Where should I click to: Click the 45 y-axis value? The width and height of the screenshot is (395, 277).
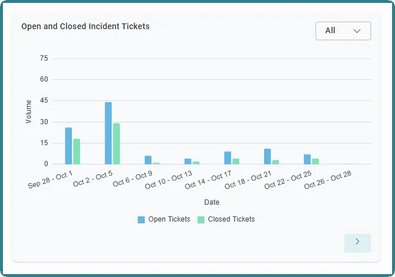44,100
